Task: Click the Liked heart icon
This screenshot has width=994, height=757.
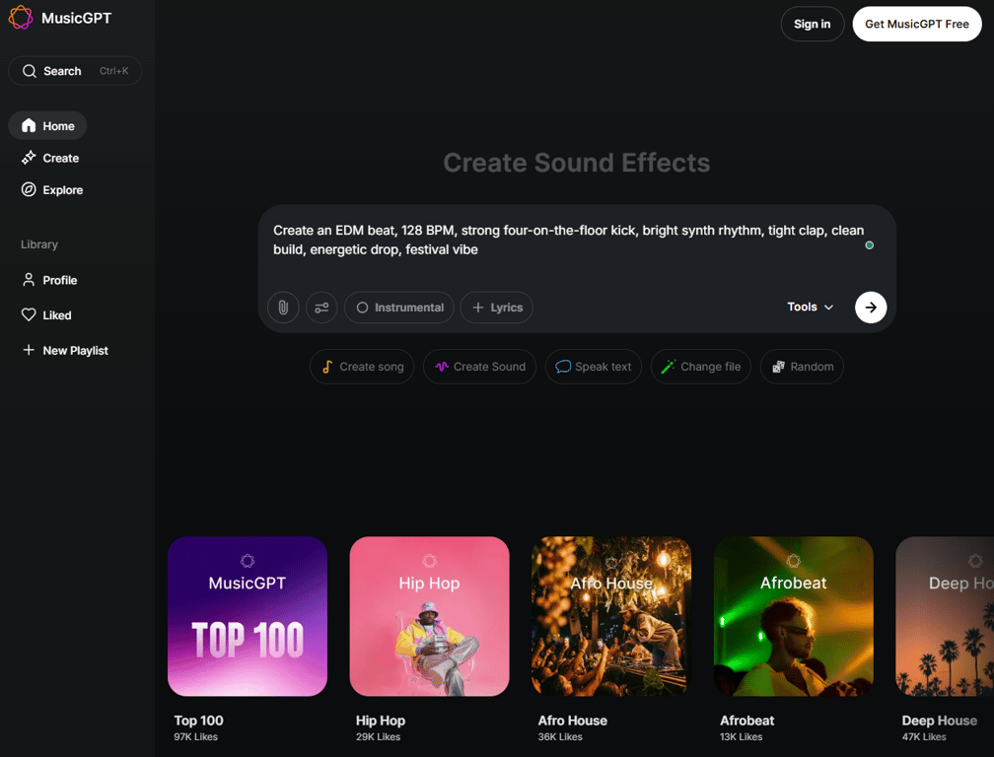Action: [x=29, y=314]
